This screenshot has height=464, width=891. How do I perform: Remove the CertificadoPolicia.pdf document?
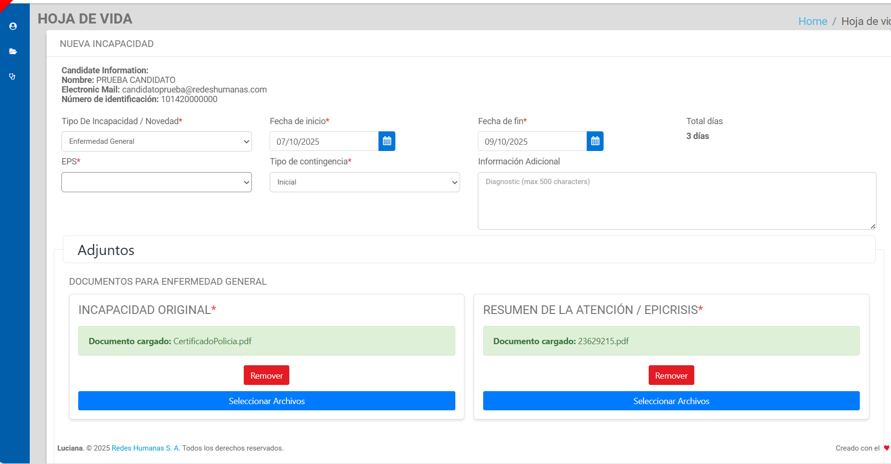click(x=266, y=375)
